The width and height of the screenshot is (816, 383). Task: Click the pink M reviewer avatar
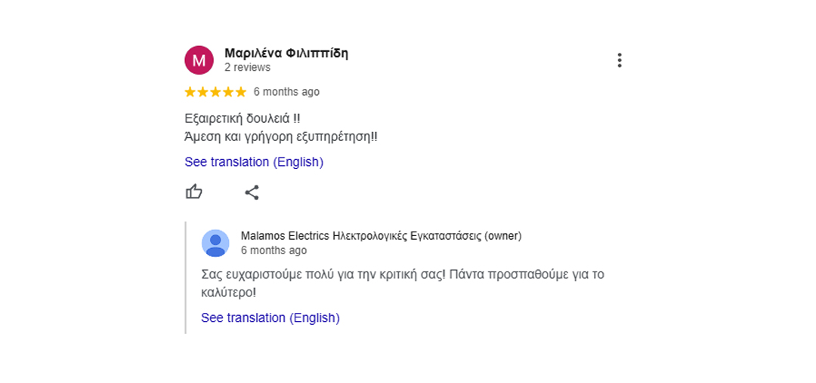click(199, 60)
